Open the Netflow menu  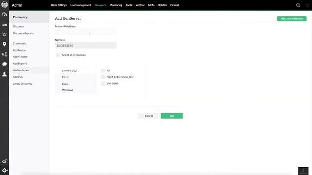[x=140, y=5]
